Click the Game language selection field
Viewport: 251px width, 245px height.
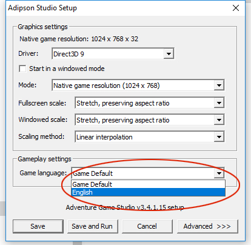point(148,173)
